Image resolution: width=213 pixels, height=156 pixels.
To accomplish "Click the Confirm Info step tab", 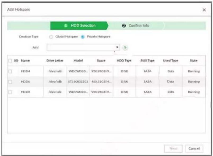I will (136, 26).
